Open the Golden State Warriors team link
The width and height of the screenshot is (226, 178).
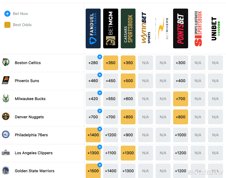pos(35,171)
